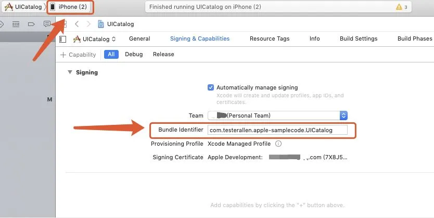Screen dimensions: 434x218
Task: Click the UICatalog project file icon in jump bar
Action: coord(101,24)
